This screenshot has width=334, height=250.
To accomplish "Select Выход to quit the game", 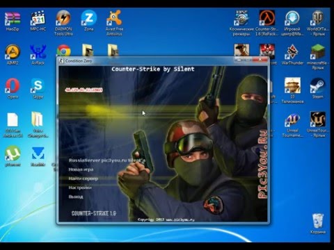I will (x=76, y=197).
